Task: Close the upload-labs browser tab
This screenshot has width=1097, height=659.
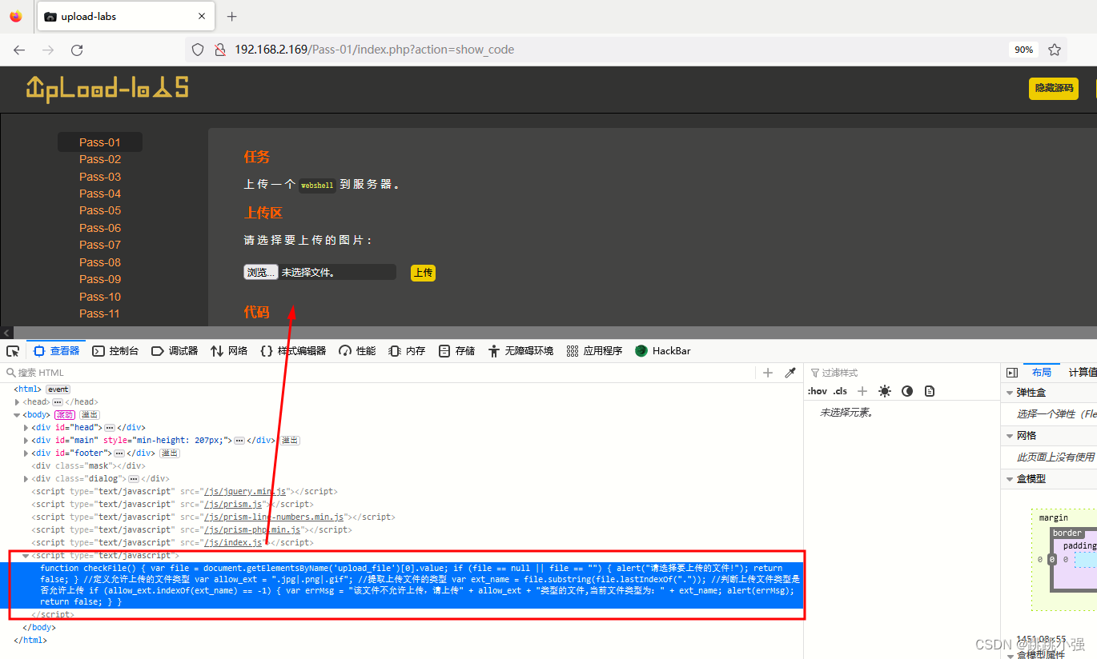Action: [202, 17]
